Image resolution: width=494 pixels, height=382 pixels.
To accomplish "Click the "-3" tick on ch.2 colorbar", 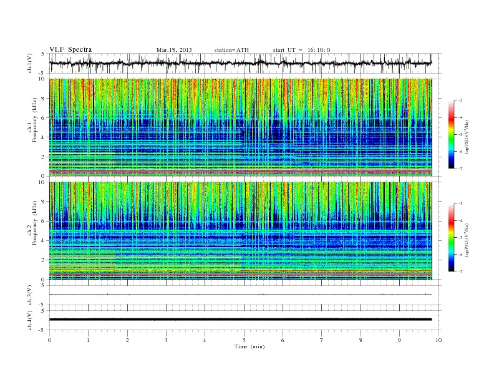I will (460, 203).
